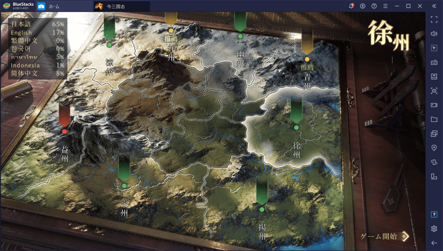Switch to the ホーム tab
Viewport: 443px width, 251px height.
[x=64, y=6]
